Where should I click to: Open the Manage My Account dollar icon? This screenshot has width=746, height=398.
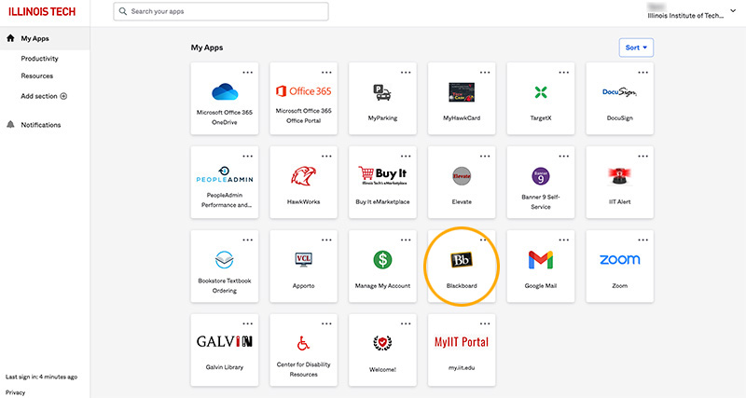tap(382, 260)
